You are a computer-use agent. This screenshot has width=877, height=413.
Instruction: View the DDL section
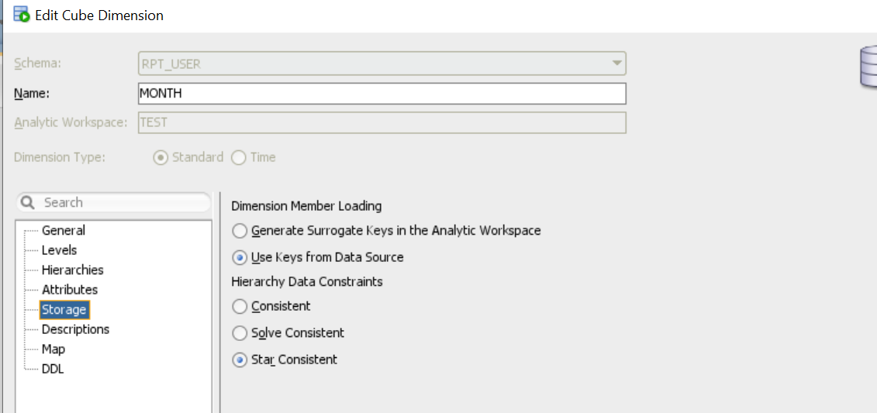pyautogui.click(x=53, y=369)
